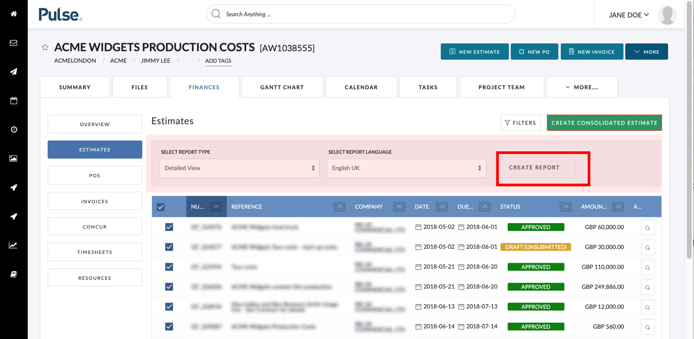Click the Add Tags link
The image size is (694, 339).
[218, 61]
